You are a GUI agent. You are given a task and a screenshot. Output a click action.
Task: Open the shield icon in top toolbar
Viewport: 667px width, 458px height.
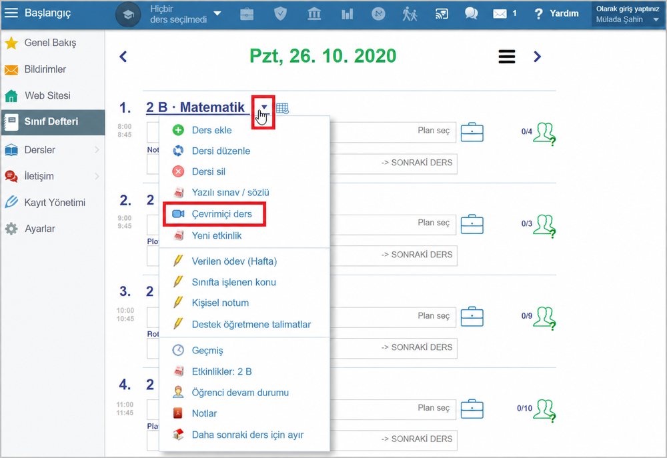280,13
